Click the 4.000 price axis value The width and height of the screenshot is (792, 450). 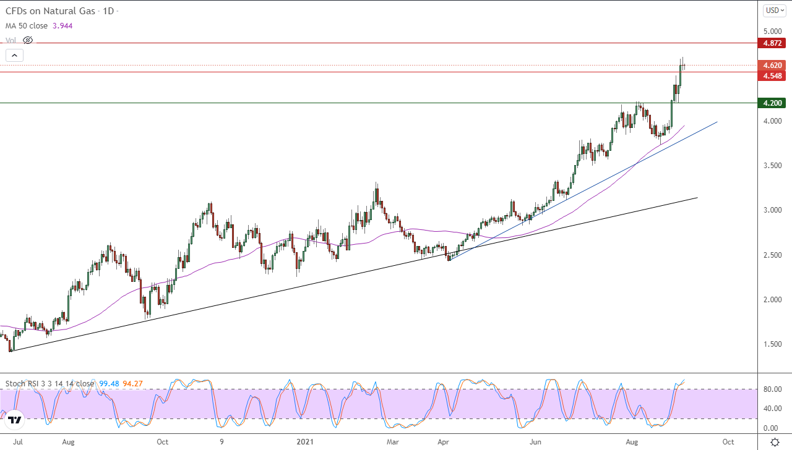click(x=772, y=121)
